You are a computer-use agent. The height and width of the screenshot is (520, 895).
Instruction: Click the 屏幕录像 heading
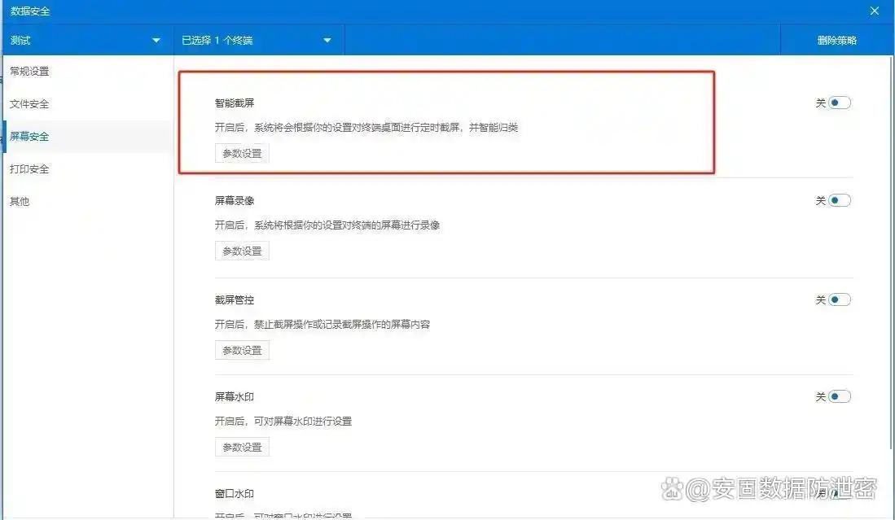click(x=234, y=201)
